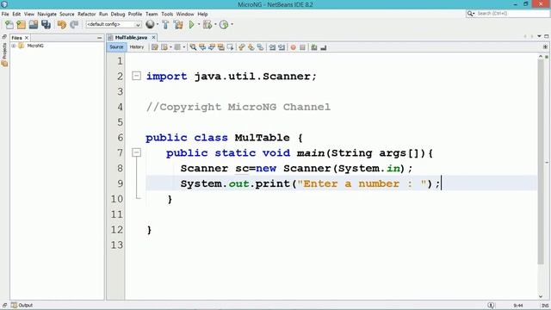
Task: Click Shift Line Left icon
Action: (272, 47)
